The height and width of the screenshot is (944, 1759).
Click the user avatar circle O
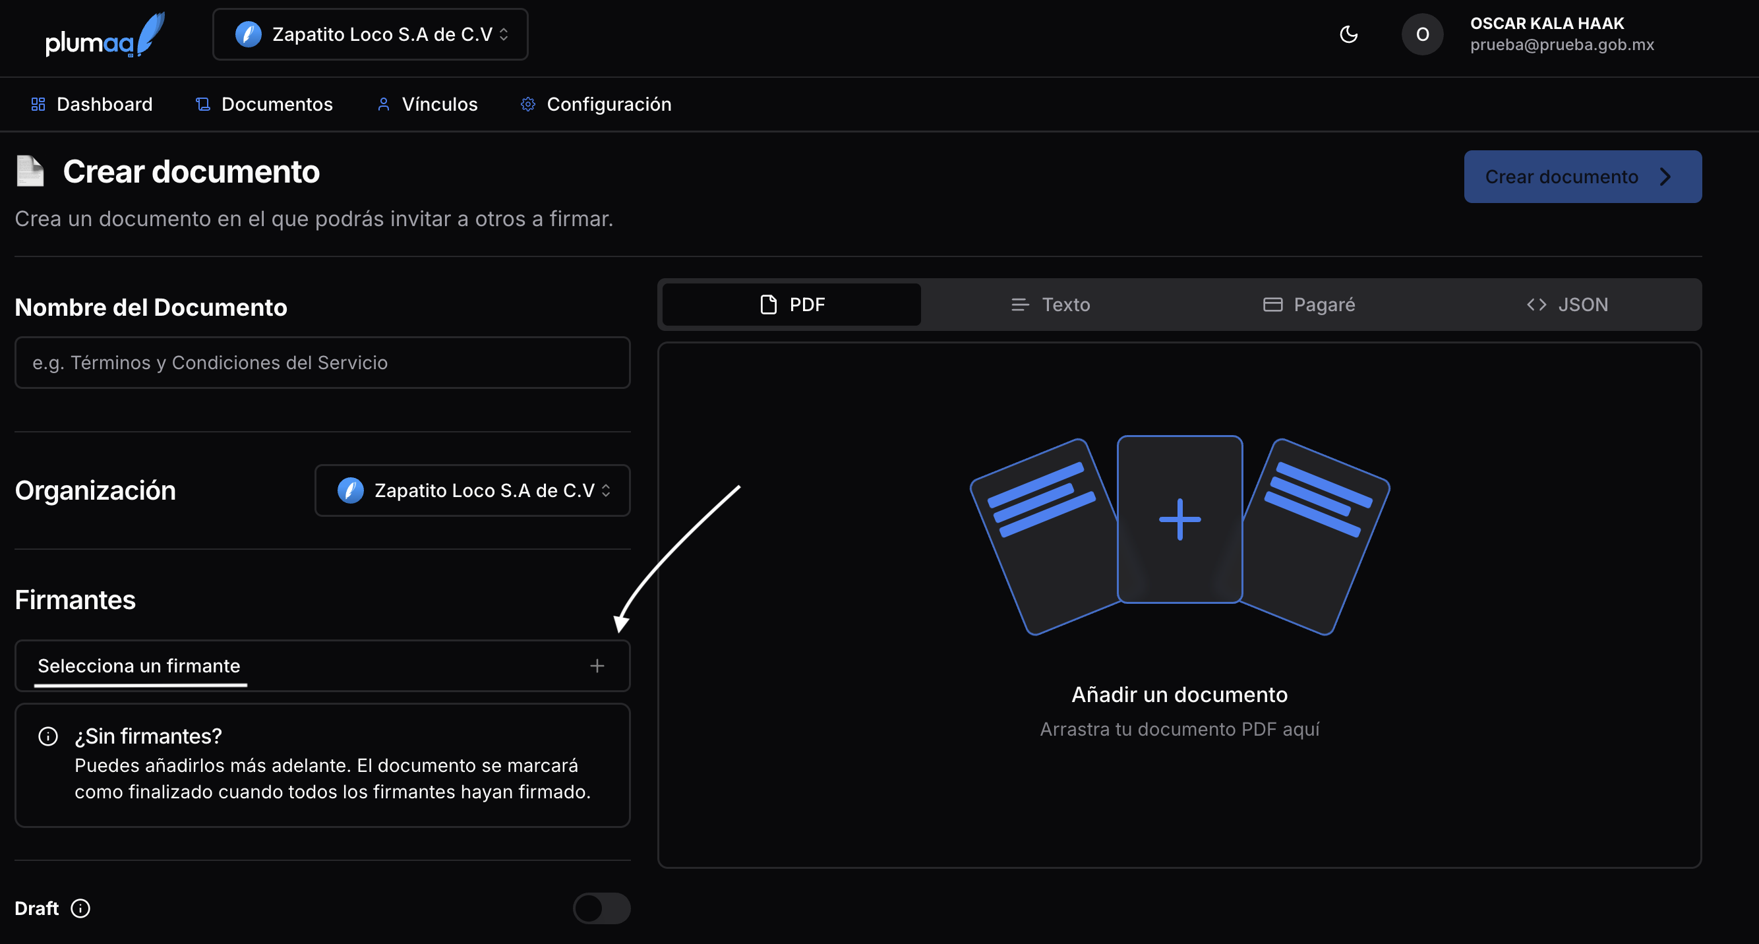click(1421, 34)
